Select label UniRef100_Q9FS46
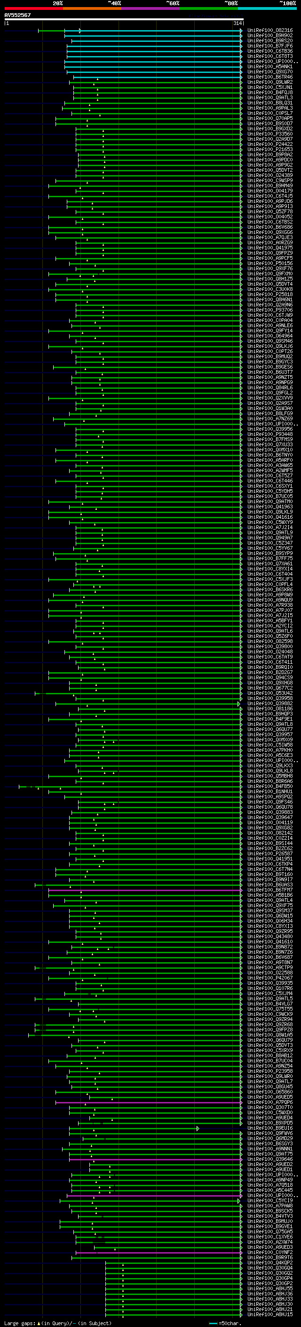 click(270, 802)
